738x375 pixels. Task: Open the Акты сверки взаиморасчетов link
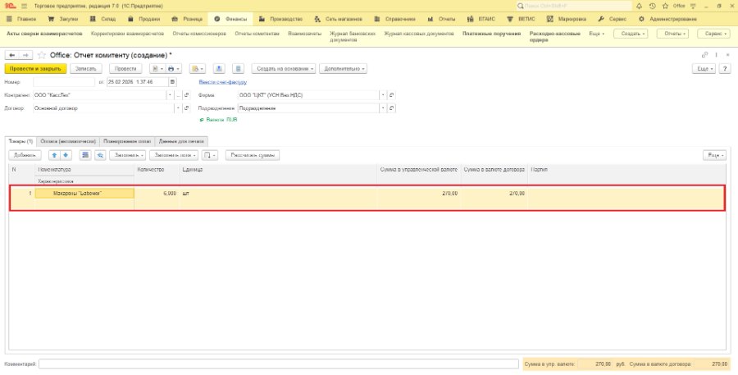pyautogui.click(x=45, y=34)
